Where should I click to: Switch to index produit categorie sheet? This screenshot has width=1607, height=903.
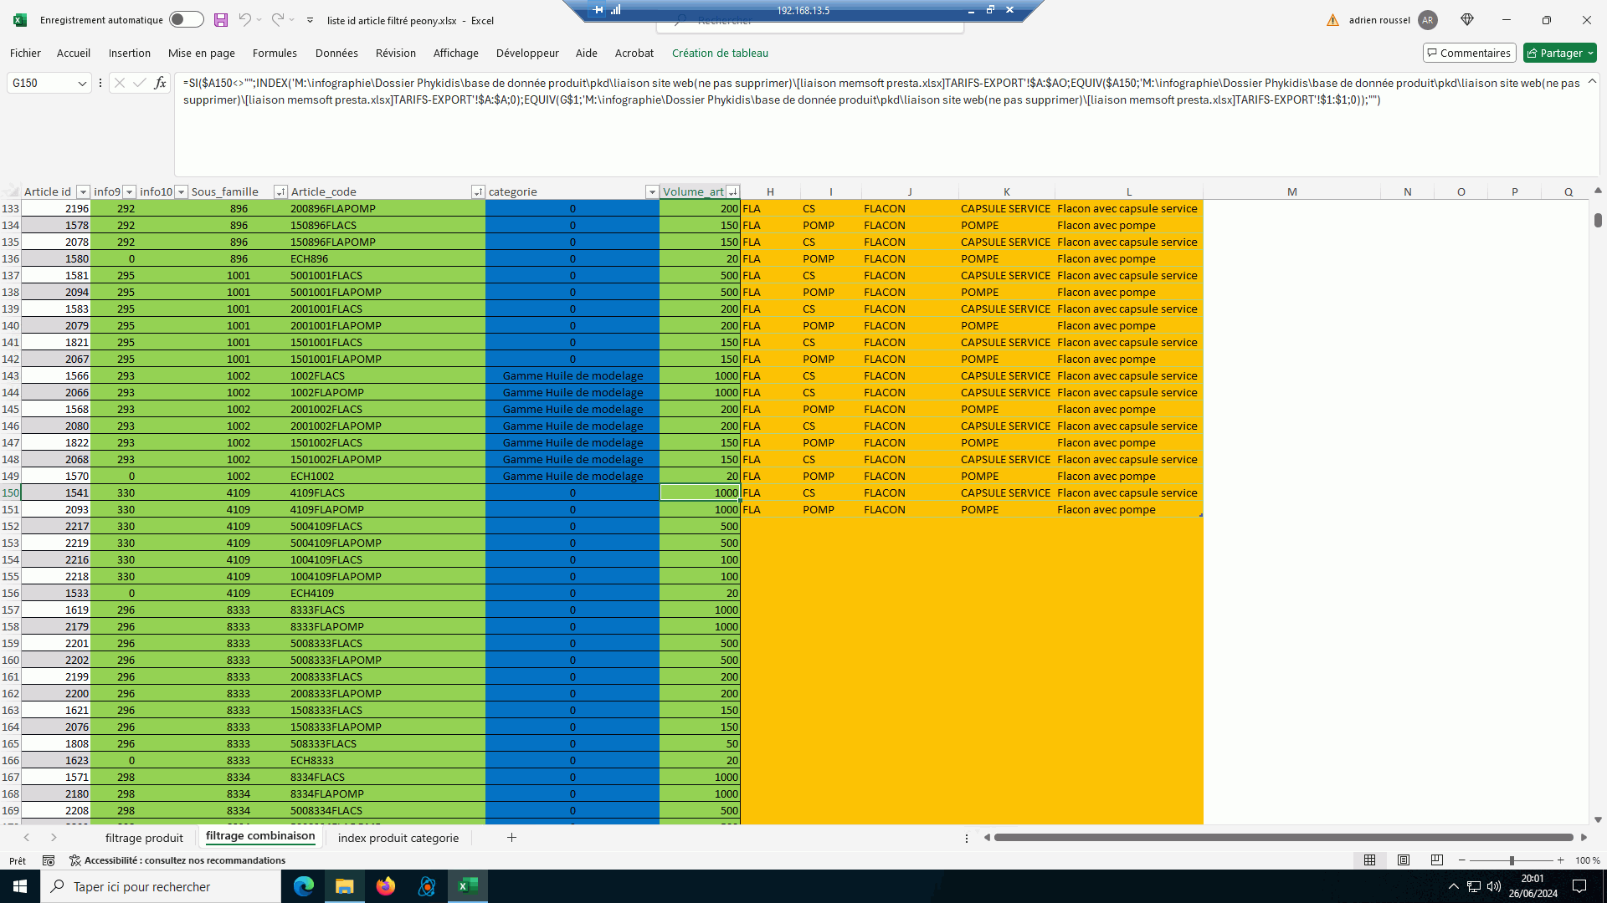click(398, 838)
